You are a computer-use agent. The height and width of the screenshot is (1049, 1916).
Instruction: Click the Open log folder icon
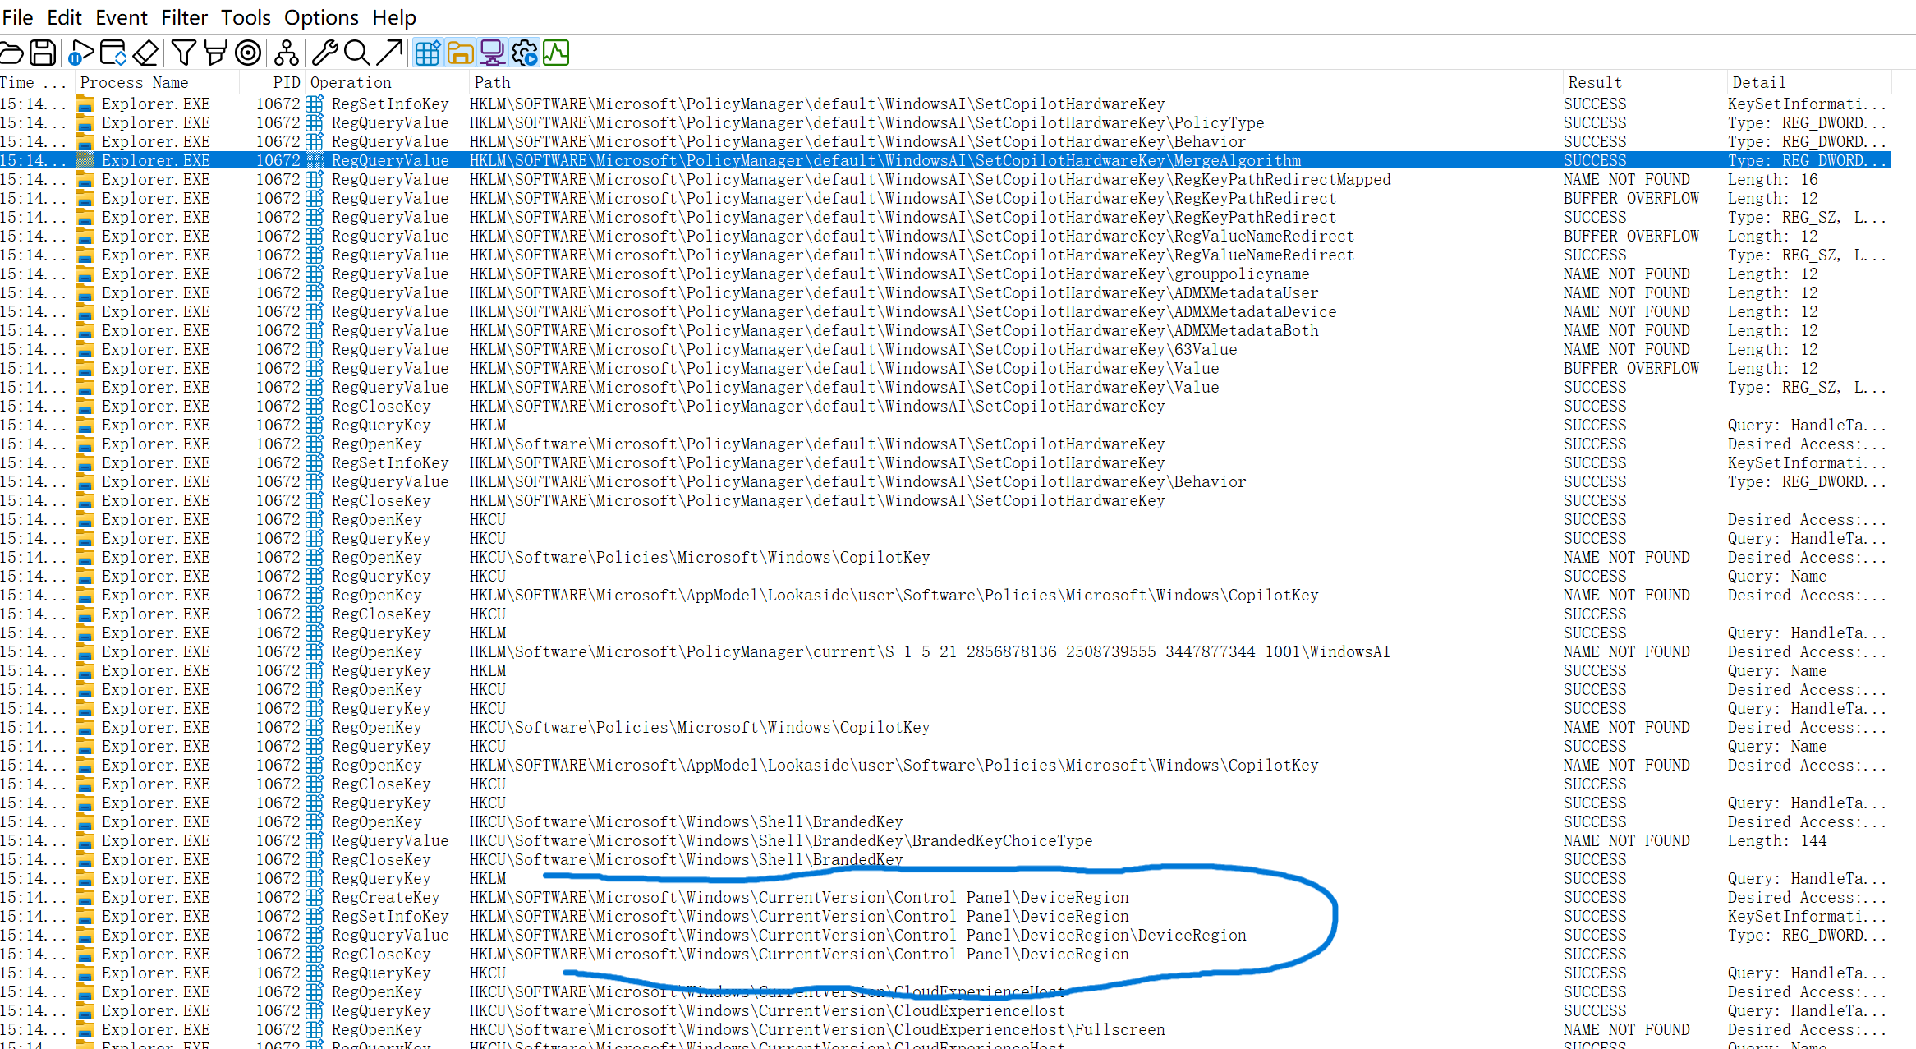point(11,53)
